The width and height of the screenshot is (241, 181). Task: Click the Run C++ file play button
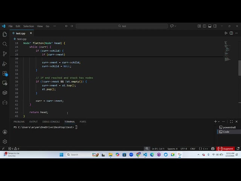(x=226, y=33)
